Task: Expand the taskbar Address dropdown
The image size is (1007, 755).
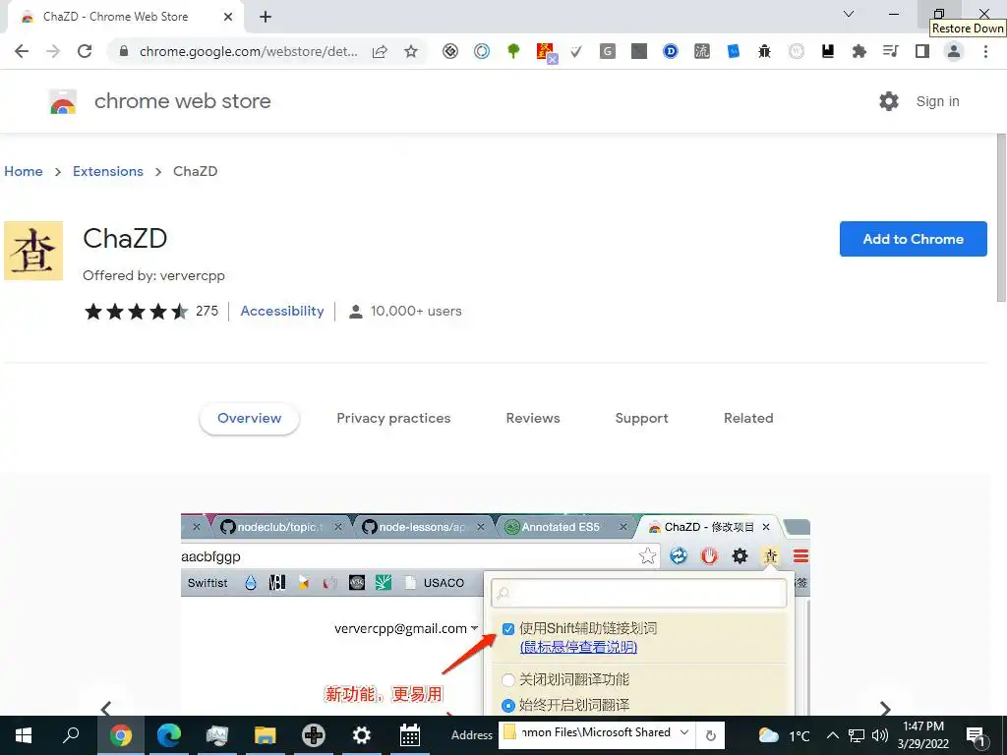Action: (x=684, y=732)
